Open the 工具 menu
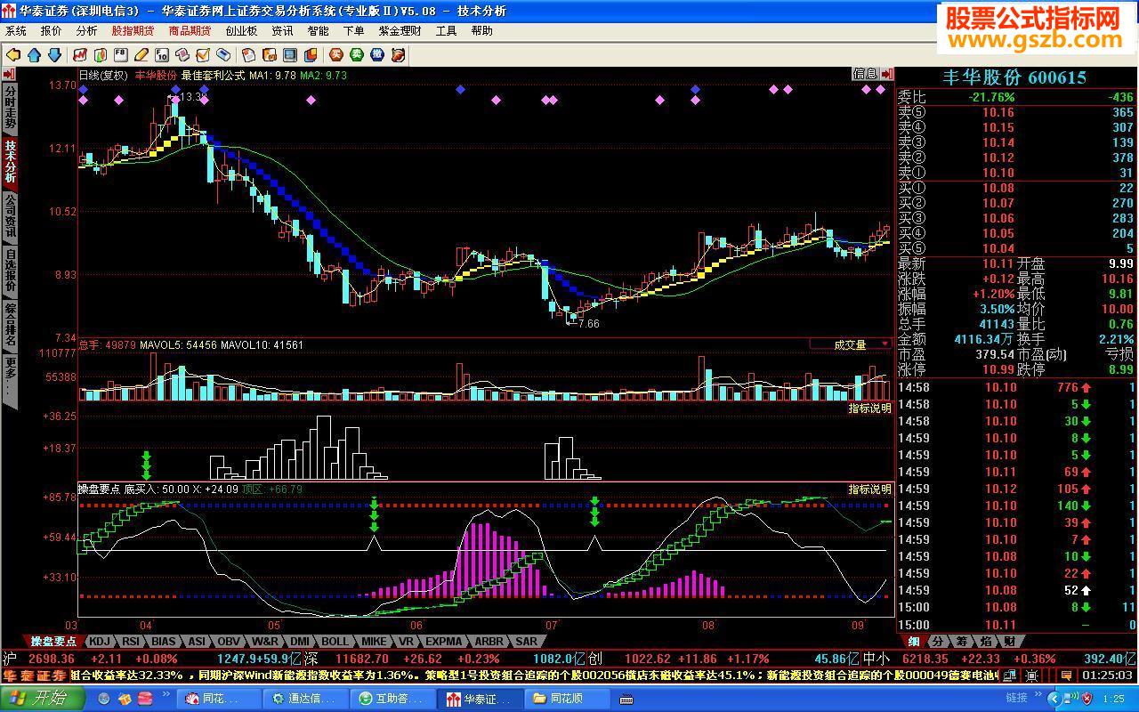The height and width of the screenshot is (712, 1139). pos(446,30)
